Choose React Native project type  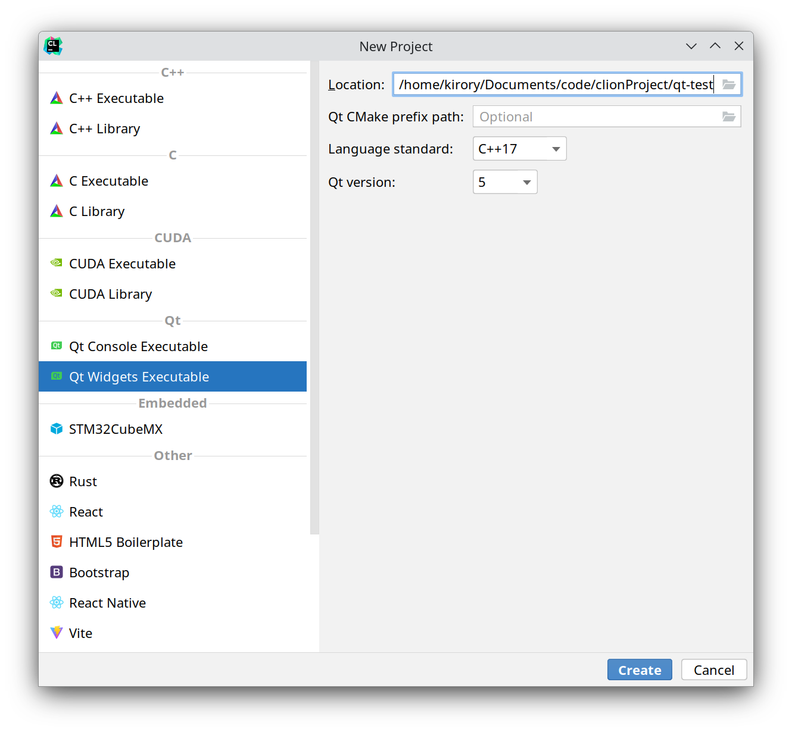pos(173,603)
